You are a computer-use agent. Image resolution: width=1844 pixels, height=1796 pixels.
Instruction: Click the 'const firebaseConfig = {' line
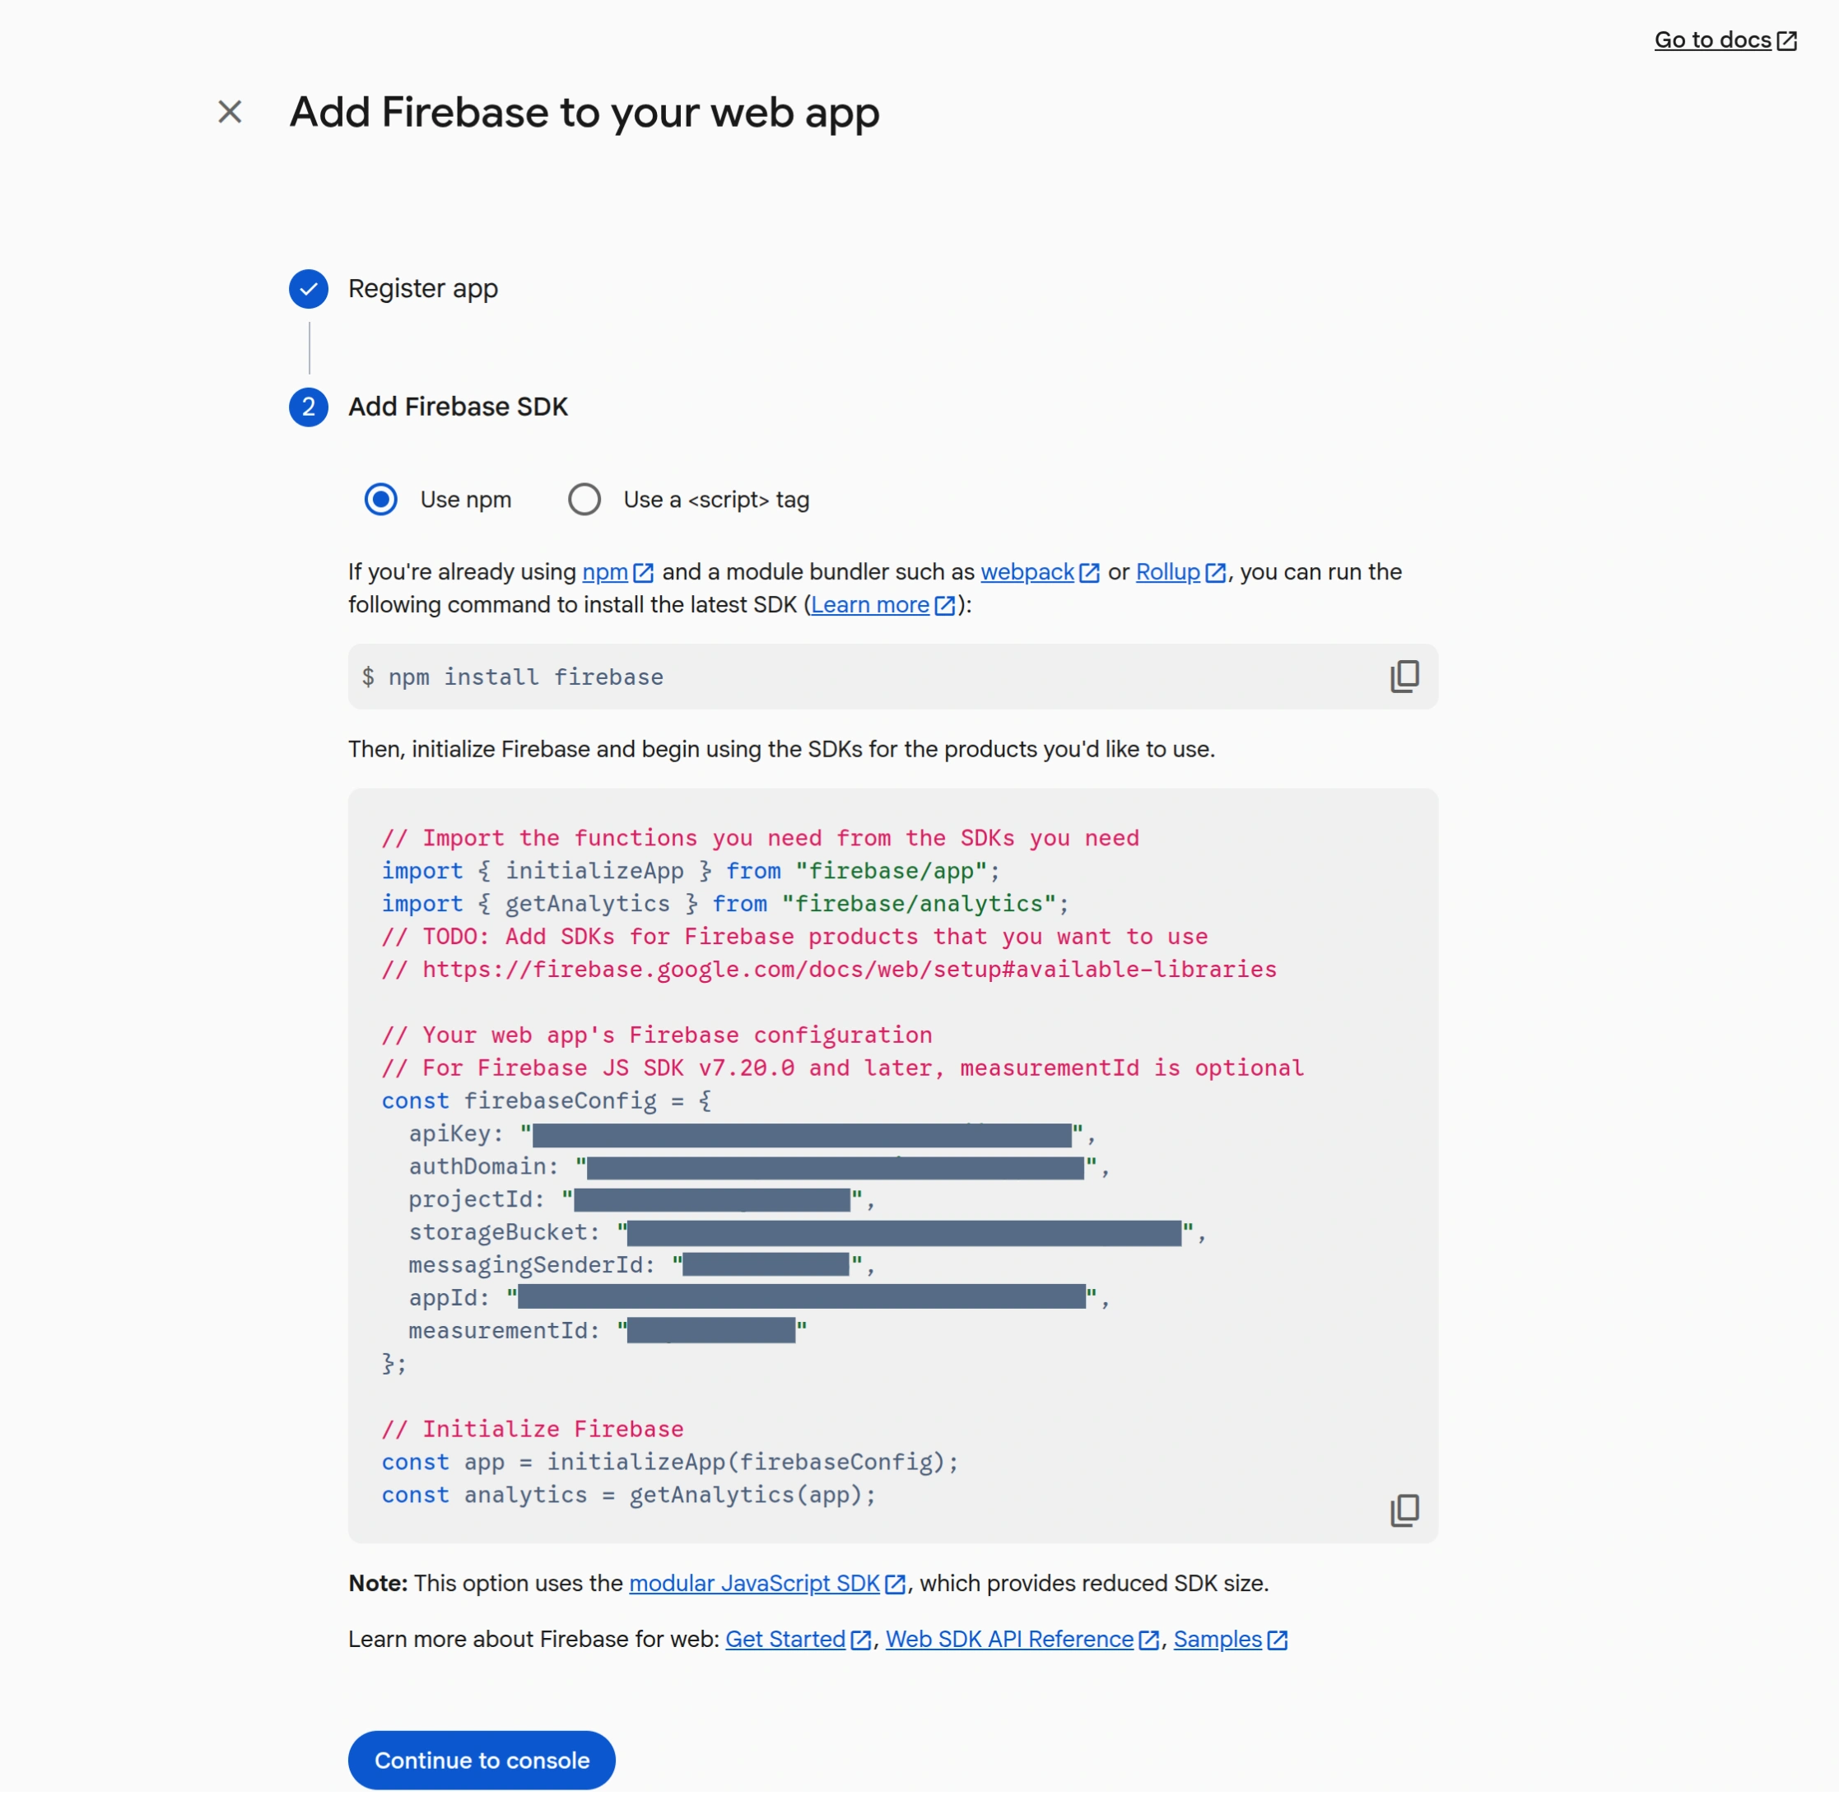[x=548, y=1104]
